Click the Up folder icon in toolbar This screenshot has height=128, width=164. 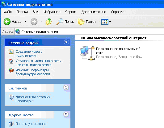48,22
